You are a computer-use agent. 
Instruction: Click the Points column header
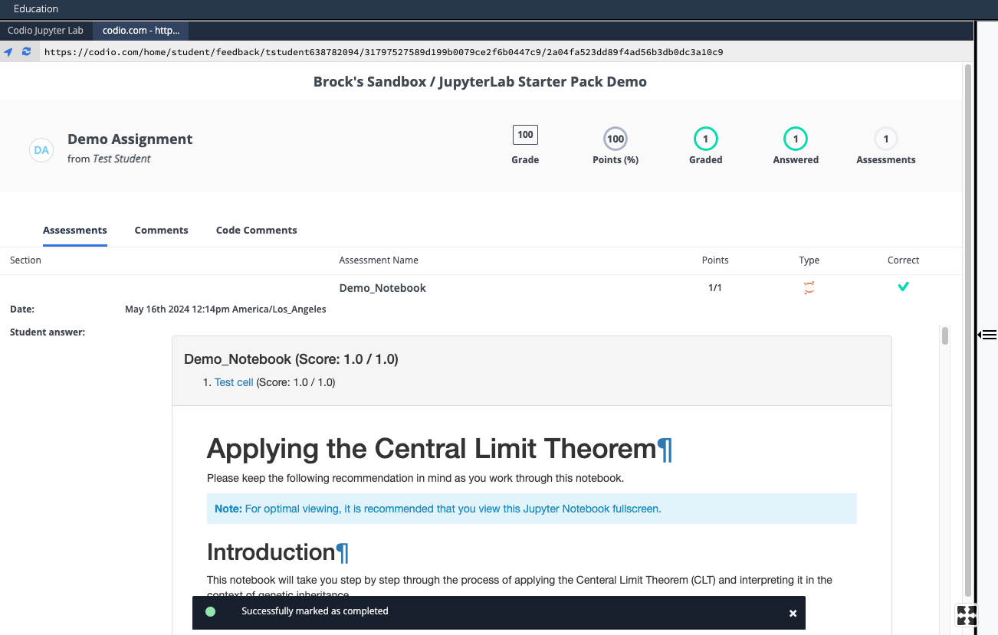[715, 260]
